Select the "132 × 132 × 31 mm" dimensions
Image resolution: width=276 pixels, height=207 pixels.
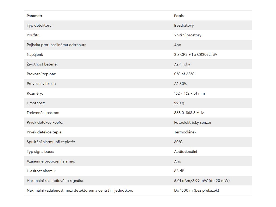(x=189, y=93)
